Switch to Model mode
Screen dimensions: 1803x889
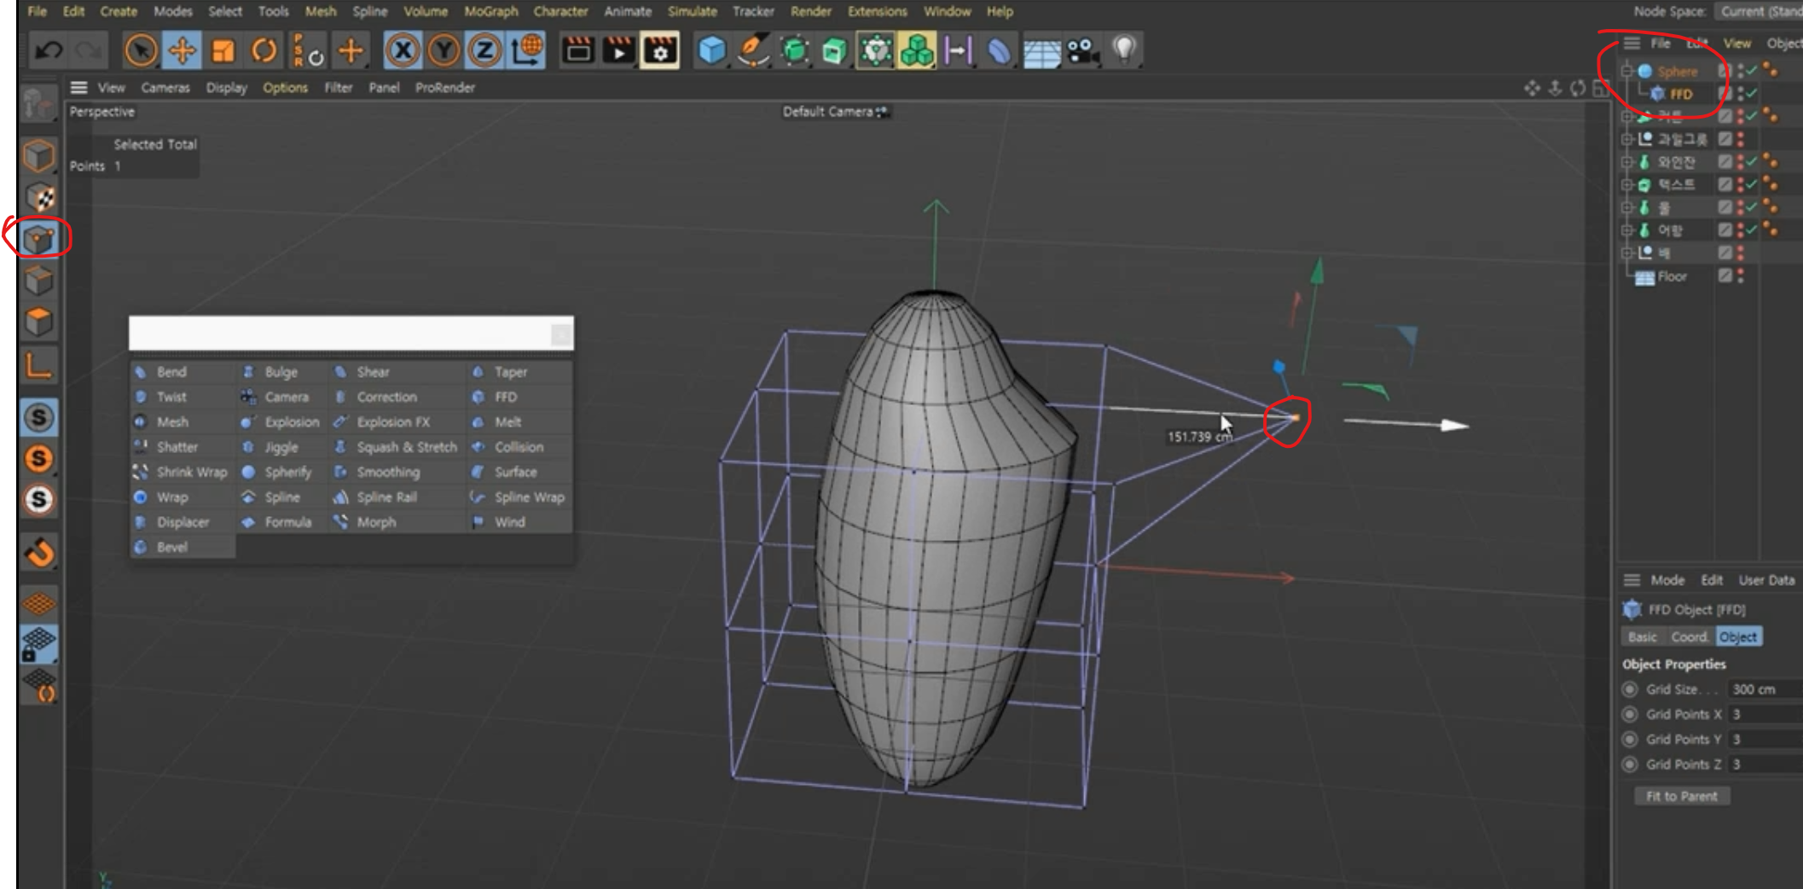[x=38, y=156]
